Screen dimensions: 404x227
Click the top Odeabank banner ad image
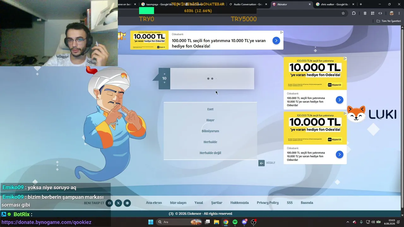149,40
